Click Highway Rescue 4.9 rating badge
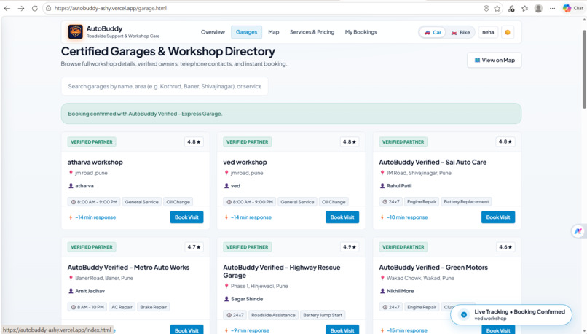Screen dimensions: 587x334 coord(350,247)
